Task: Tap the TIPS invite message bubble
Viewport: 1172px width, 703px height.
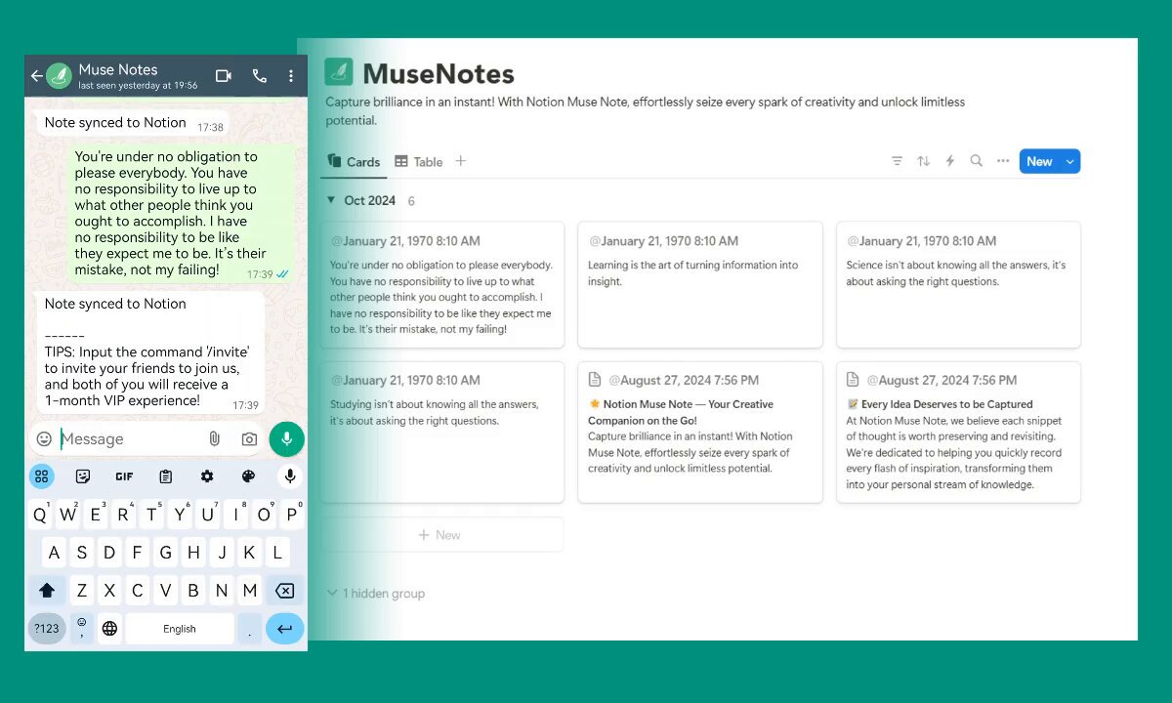Action: coord(150,352)
